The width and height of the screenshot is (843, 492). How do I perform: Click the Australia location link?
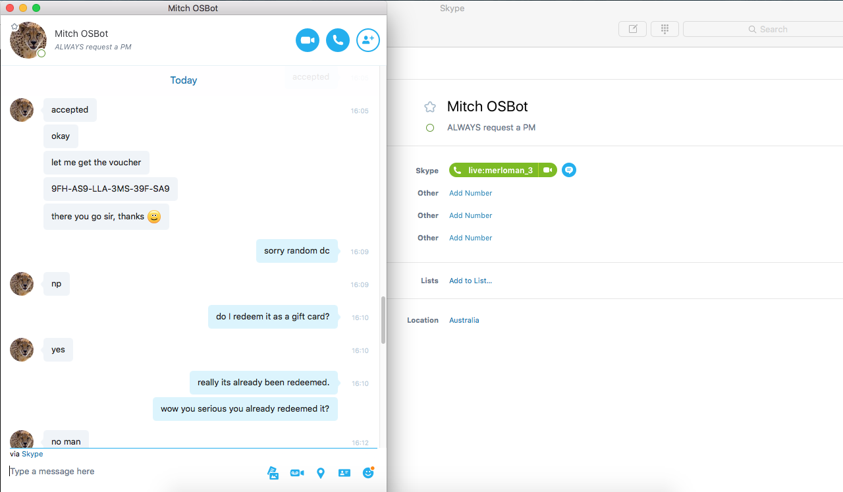point(464,320)
